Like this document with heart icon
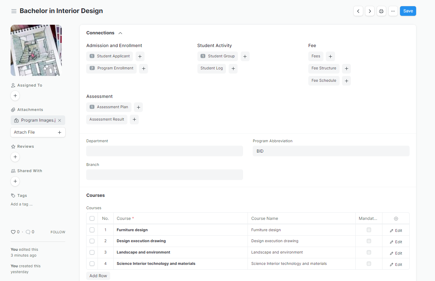This screenshot has width=435, height=281. pos(13,232)
